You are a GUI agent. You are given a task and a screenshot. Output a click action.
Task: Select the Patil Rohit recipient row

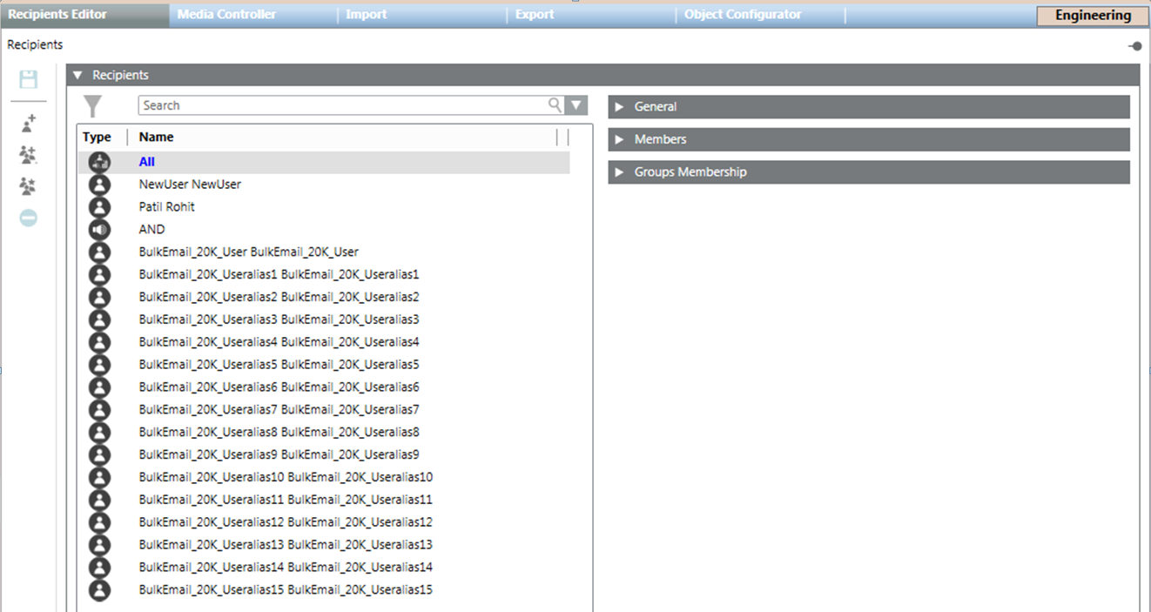pos(167,207)
